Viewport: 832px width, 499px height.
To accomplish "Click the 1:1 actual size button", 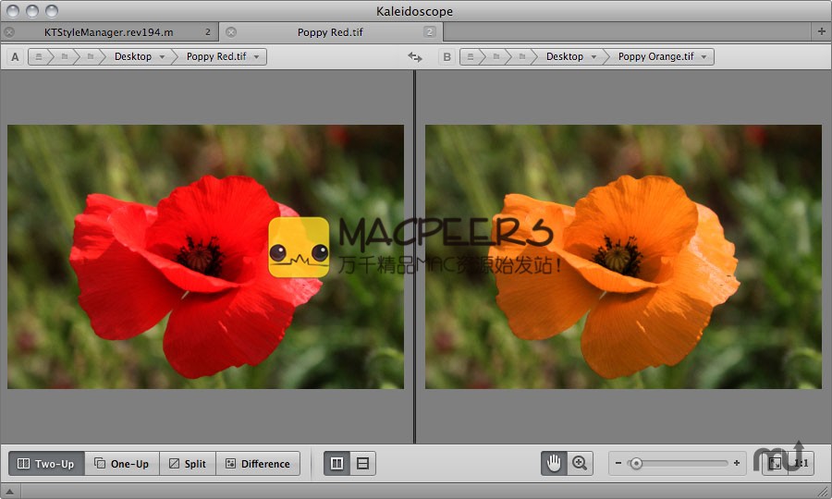I will [x=801, y=464].
